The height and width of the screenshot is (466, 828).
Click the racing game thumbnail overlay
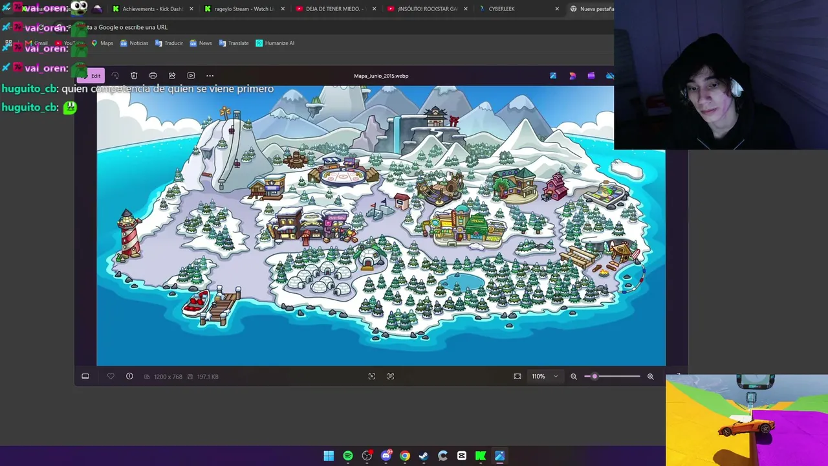746,419
